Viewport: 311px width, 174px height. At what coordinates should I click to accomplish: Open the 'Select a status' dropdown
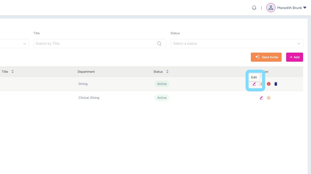[x=236, y=44]
